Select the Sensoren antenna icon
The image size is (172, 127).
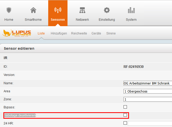pyautogui.click(x=58, y=10)
